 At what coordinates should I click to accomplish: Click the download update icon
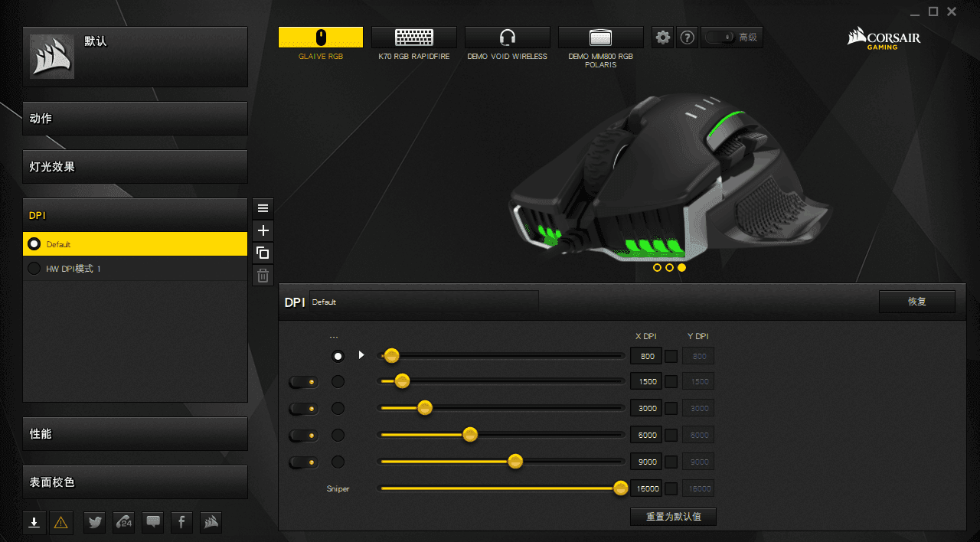34,522
